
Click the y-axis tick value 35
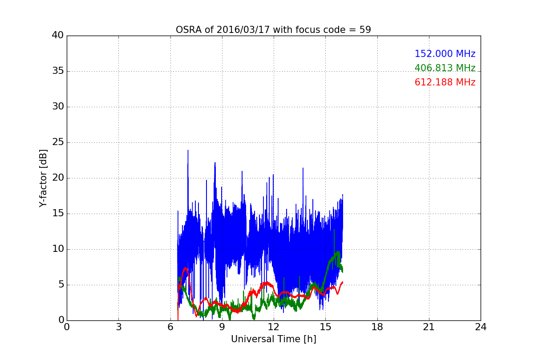(58, 71)
